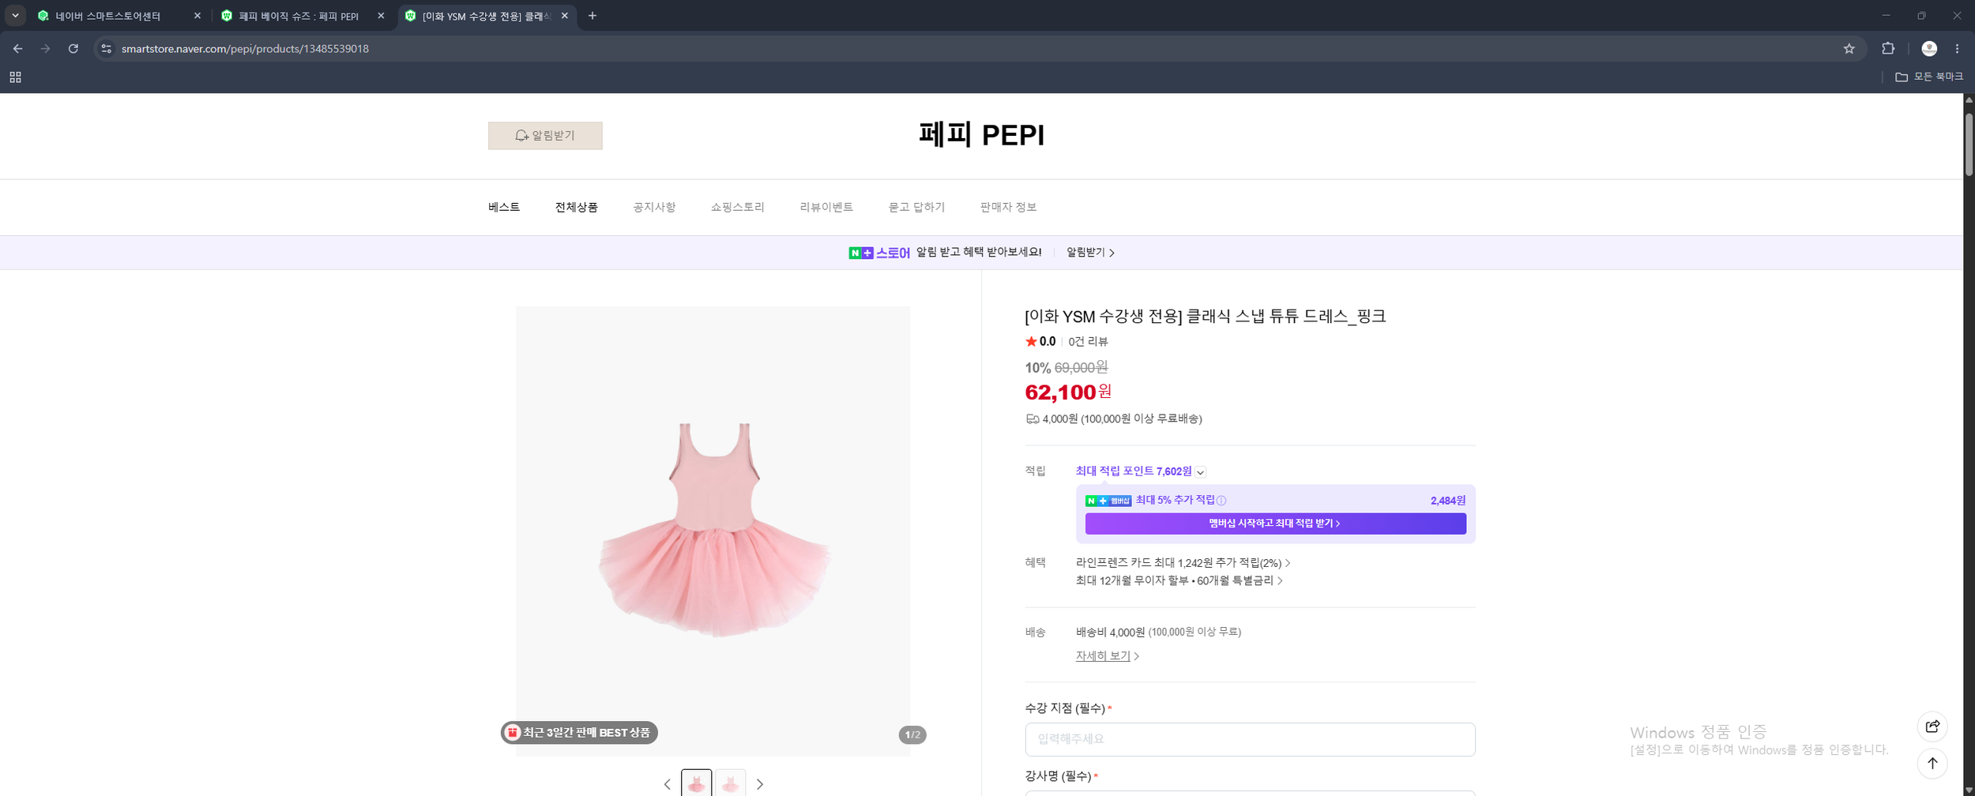
Task: Click the N+ 스토어 banner logo
Action: pyautogui.click(x=879, y=253)
